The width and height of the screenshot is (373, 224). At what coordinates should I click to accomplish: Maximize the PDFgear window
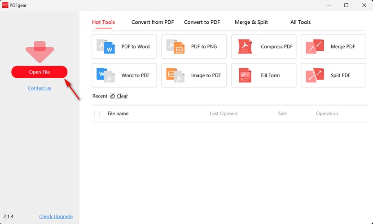click(x=347, y=5)
